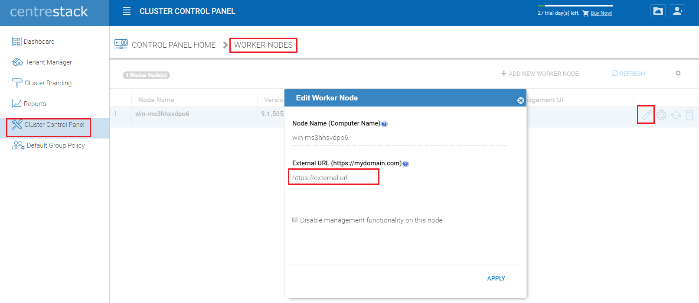The image size is (699, 303).
Task: Toggle Disable management functionality checkbox
Action: (295, 220)
